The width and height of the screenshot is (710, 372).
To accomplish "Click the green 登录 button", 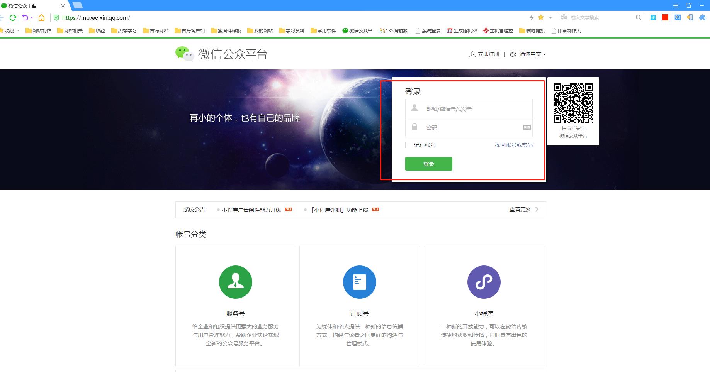I will coord(429,164).
